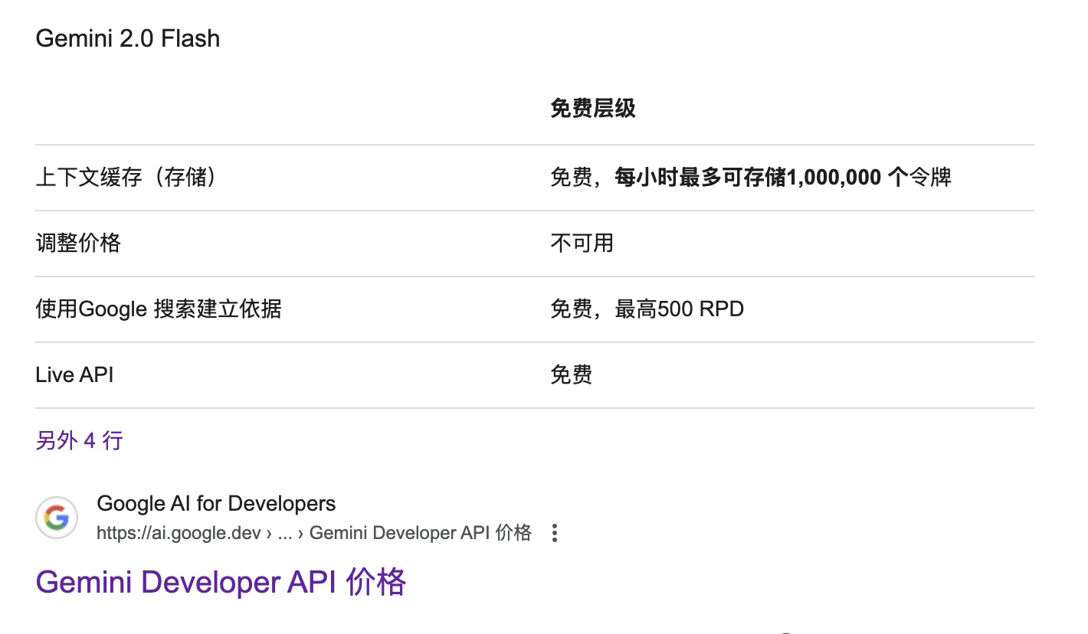Expand the 另外 4 行 rows link
This screenshot has height=634, width=1088.
(x=79, y=441)
